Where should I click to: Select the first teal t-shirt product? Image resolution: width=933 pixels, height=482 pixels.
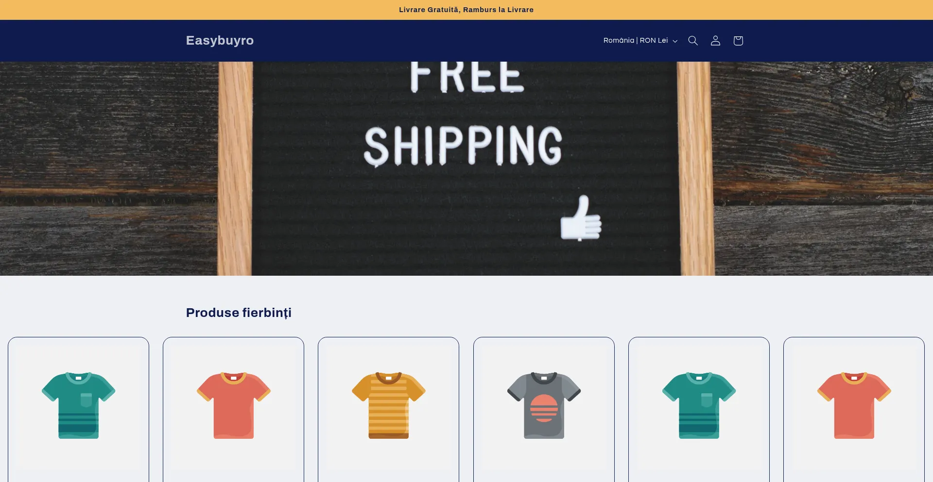(78, 409)
